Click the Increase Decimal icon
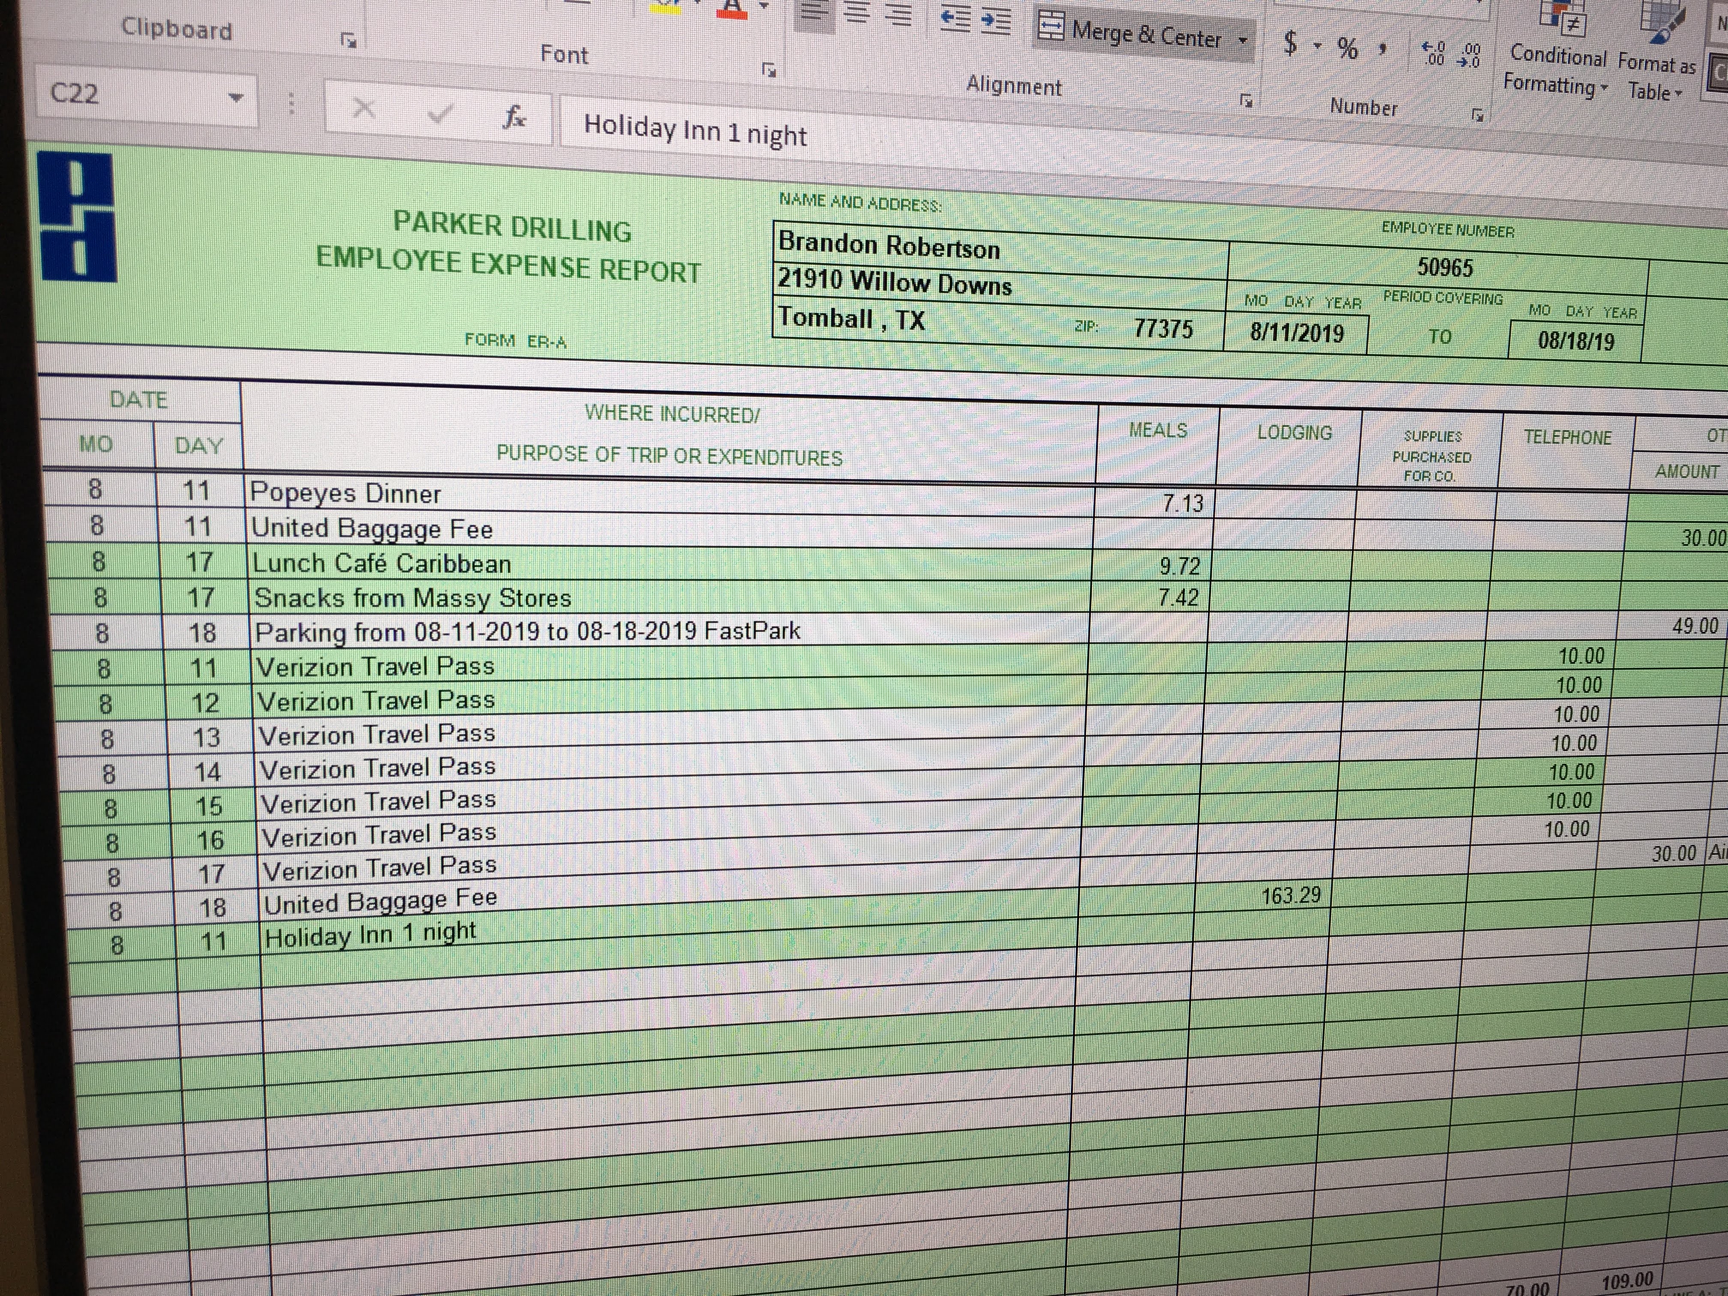This screenshot has width=1728, height=1296. coord(1434,53)
